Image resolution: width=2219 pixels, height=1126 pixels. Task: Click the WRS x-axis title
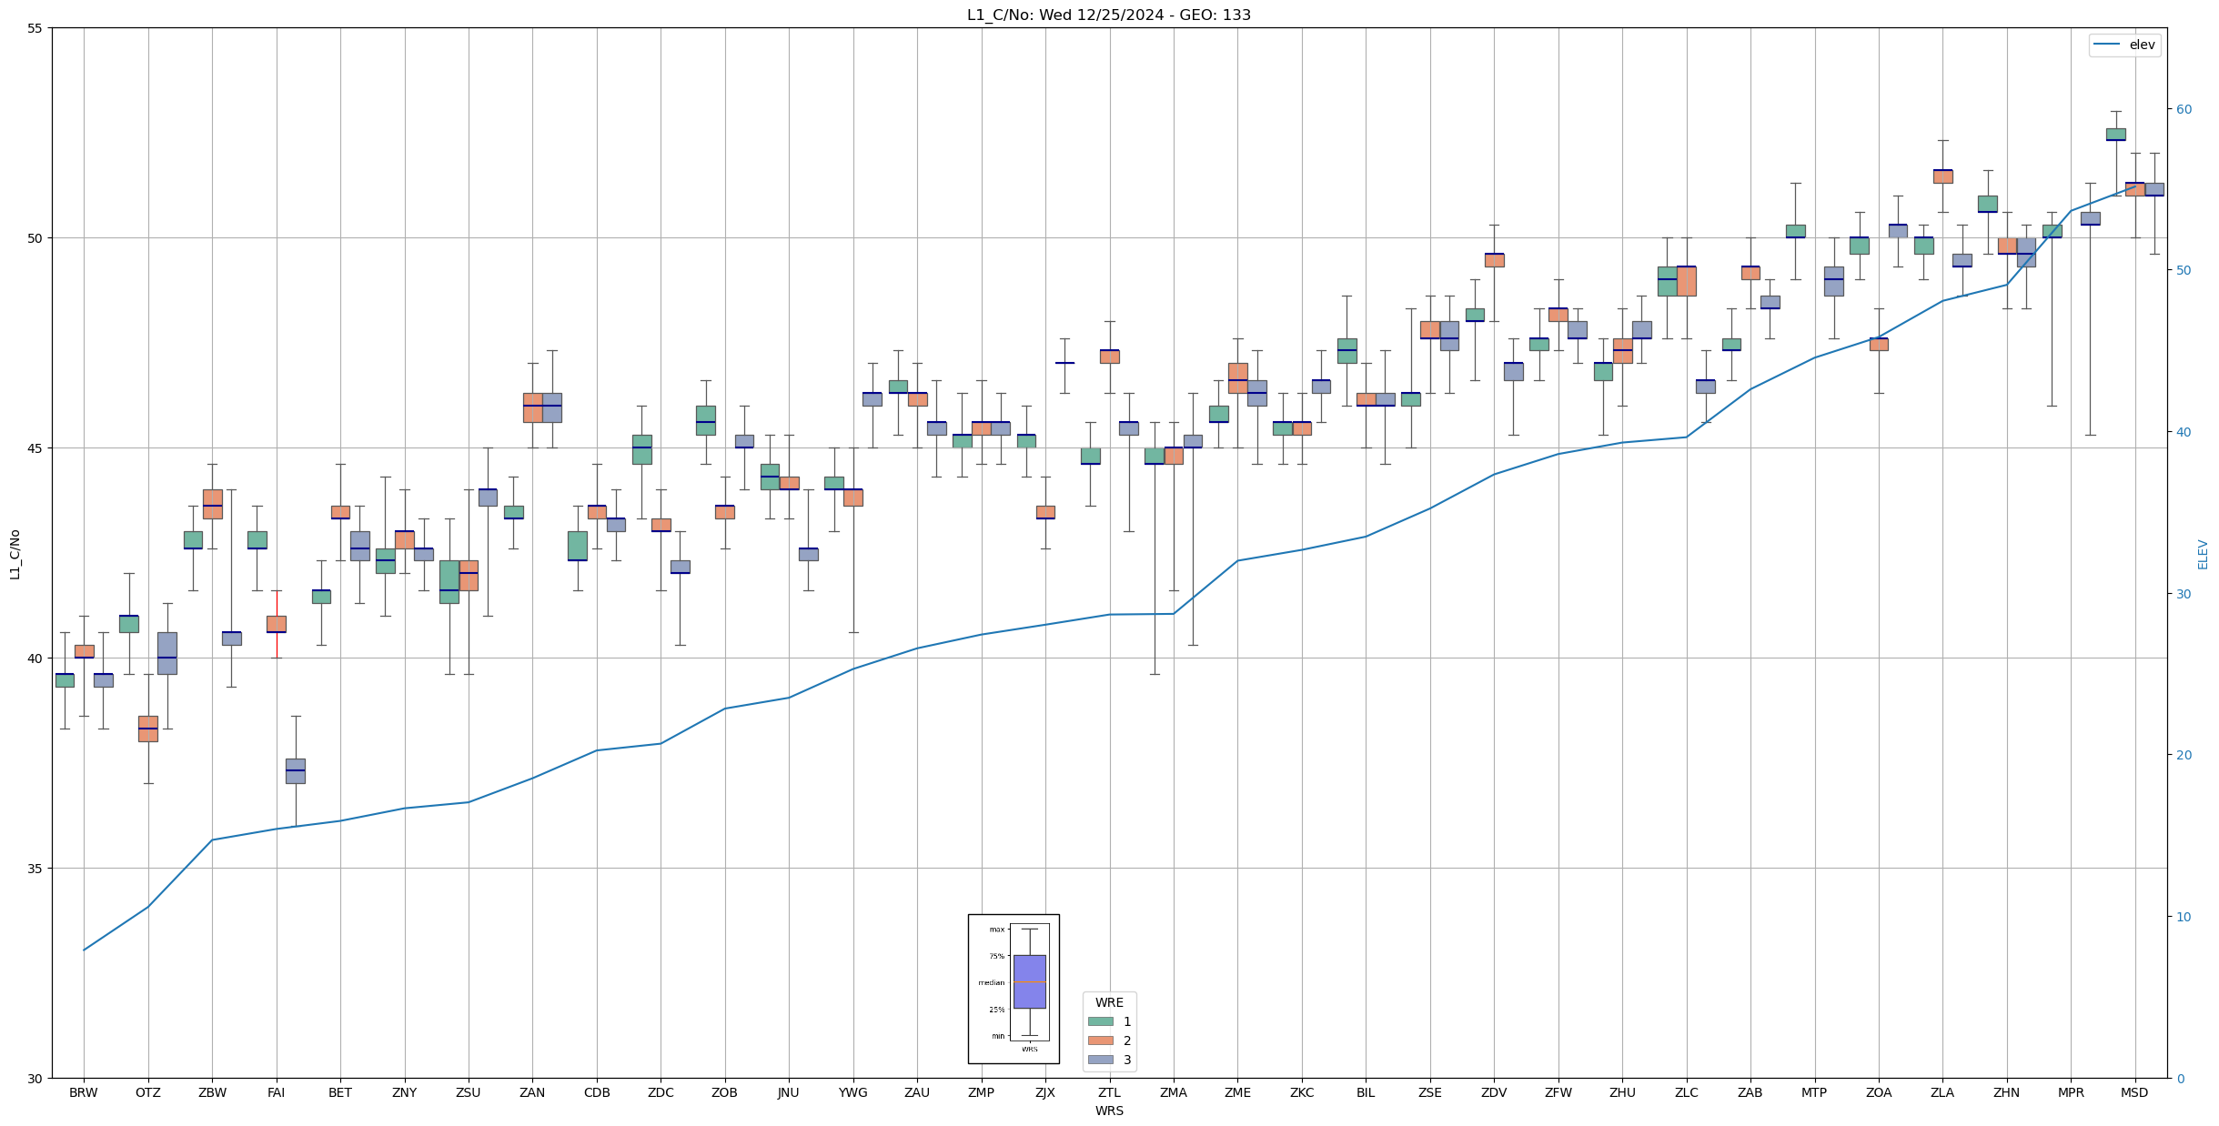click(x=1108, y=1111)
